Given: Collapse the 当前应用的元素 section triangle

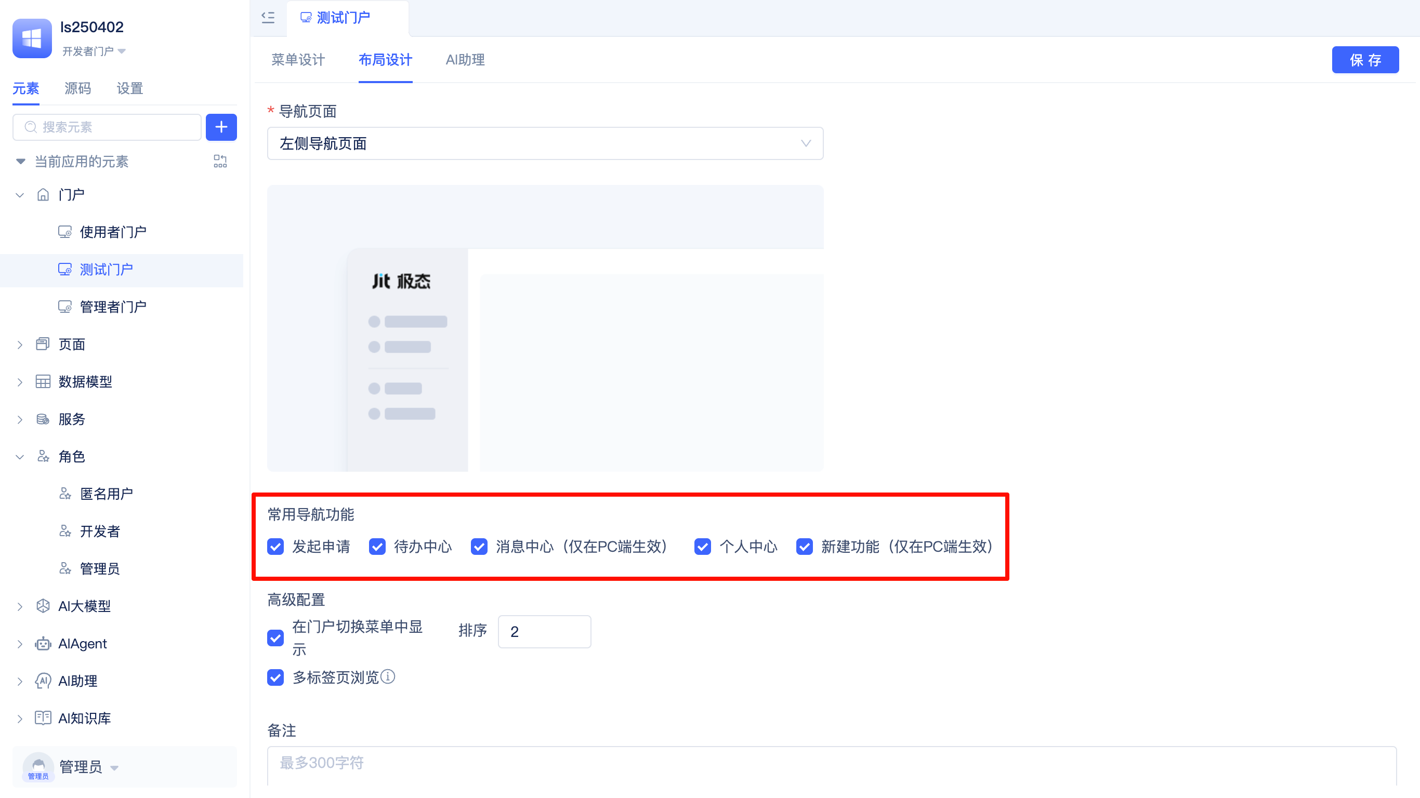Looking at the screenshot, I should [x=20, y=162].
